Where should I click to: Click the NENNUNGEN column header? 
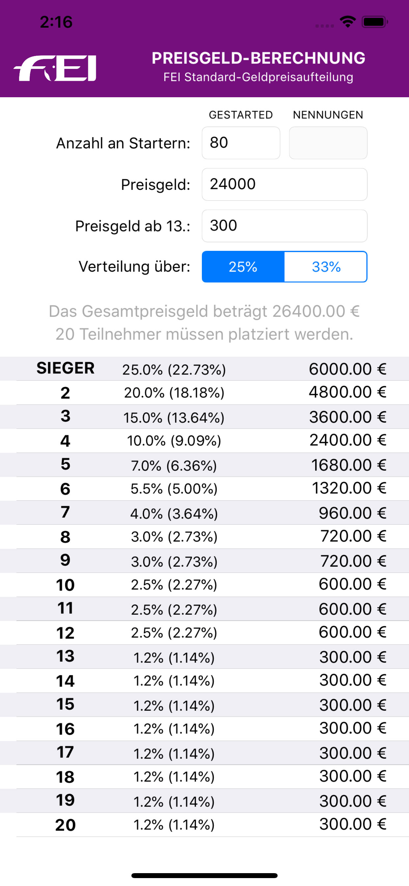pyautogui.click(x=328, y=114)
